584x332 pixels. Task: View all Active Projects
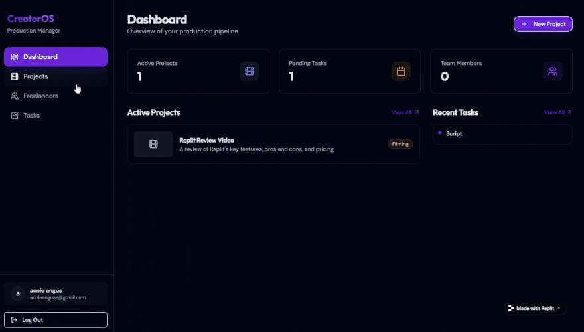coord(405,112)
